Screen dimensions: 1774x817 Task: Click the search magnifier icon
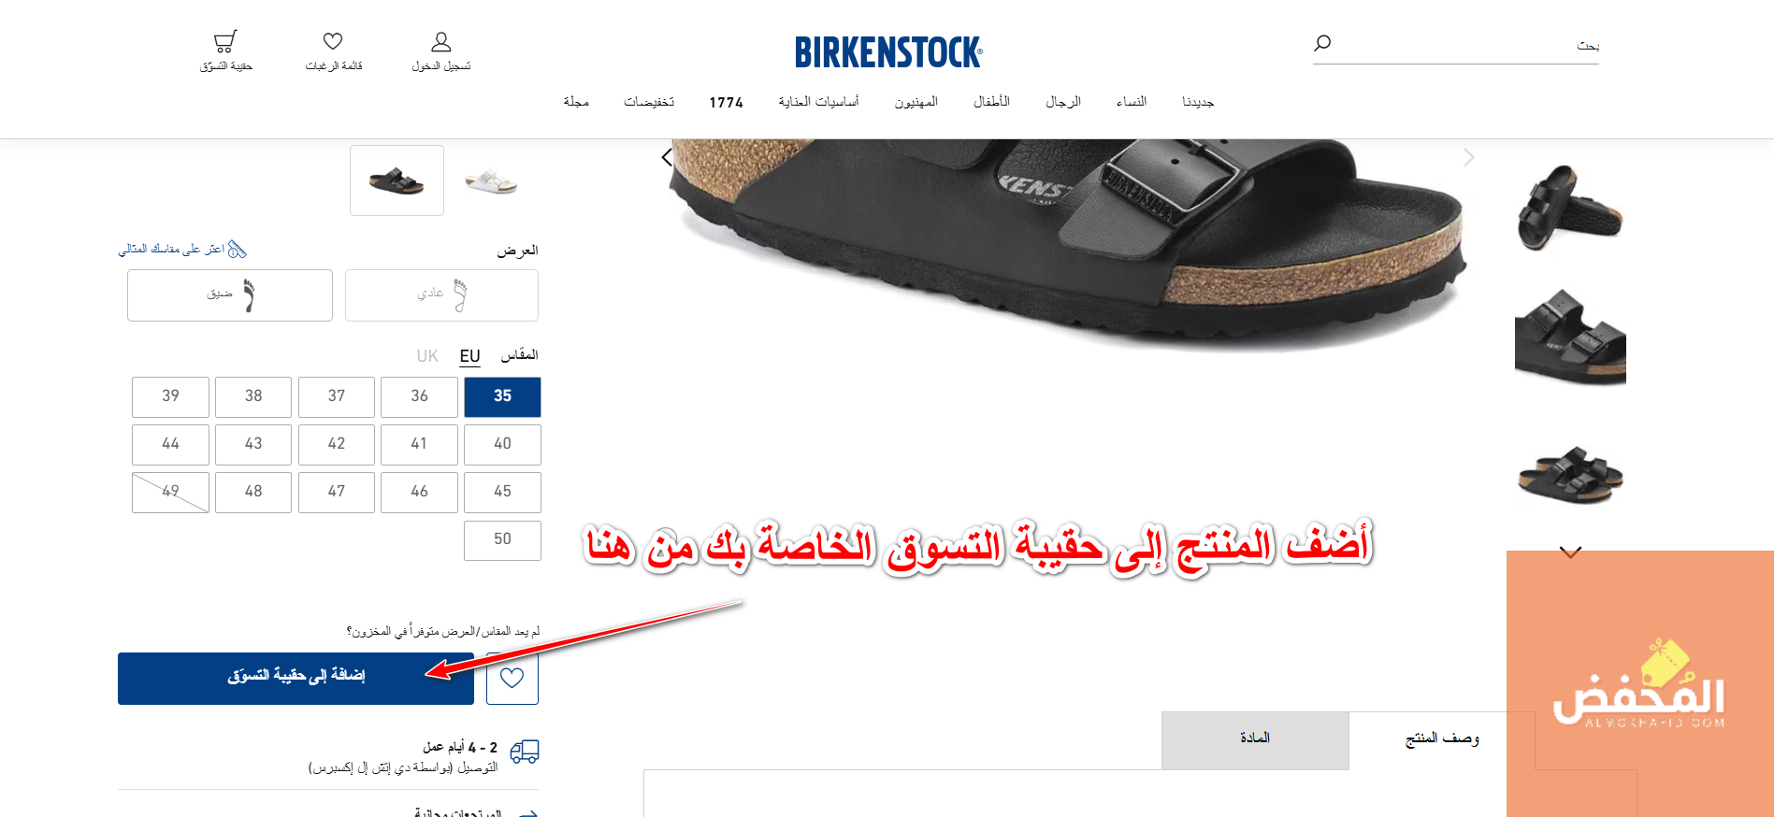1322,43
